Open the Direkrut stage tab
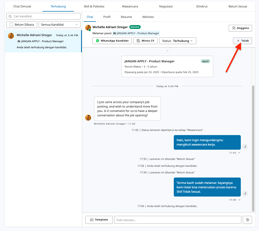Screen dimensions: 259x231 click(202, 6)
